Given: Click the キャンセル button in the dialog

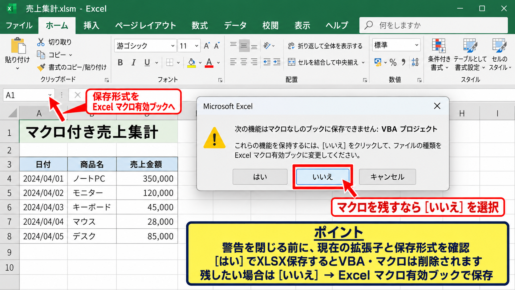Looking at the screenshot, I should [387, 177].
